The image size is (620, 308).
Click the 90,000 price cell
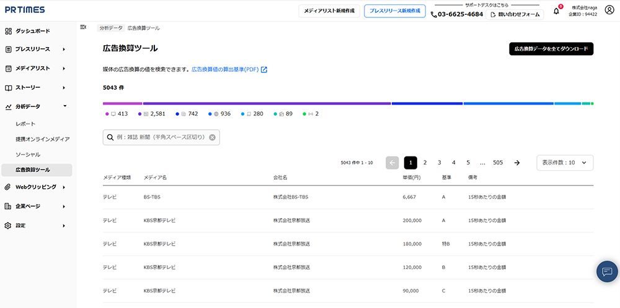410,291
